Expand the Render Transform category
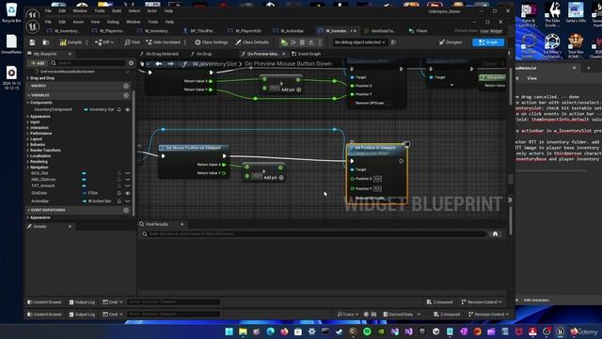602x339 pixels. click(x=28, y=151)
